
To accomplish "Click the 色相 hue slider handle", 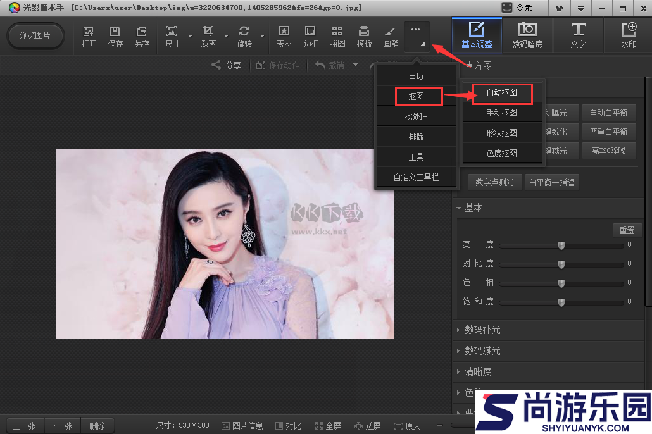I will pos(561,283).
